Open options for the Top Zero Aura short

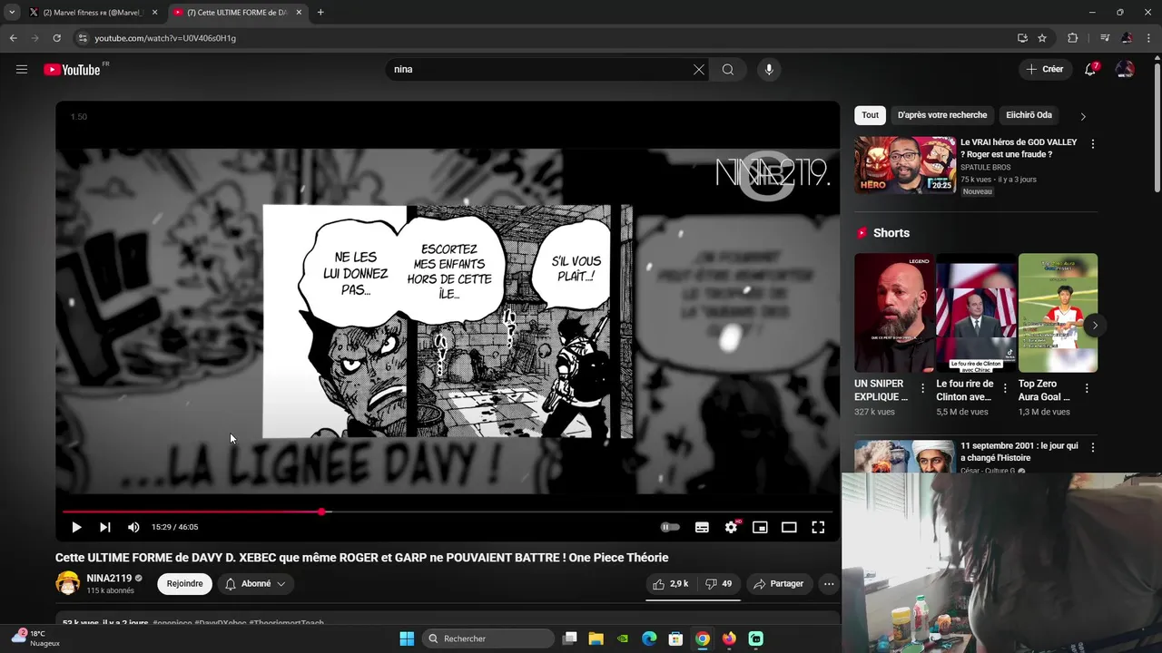point(1087,388)
